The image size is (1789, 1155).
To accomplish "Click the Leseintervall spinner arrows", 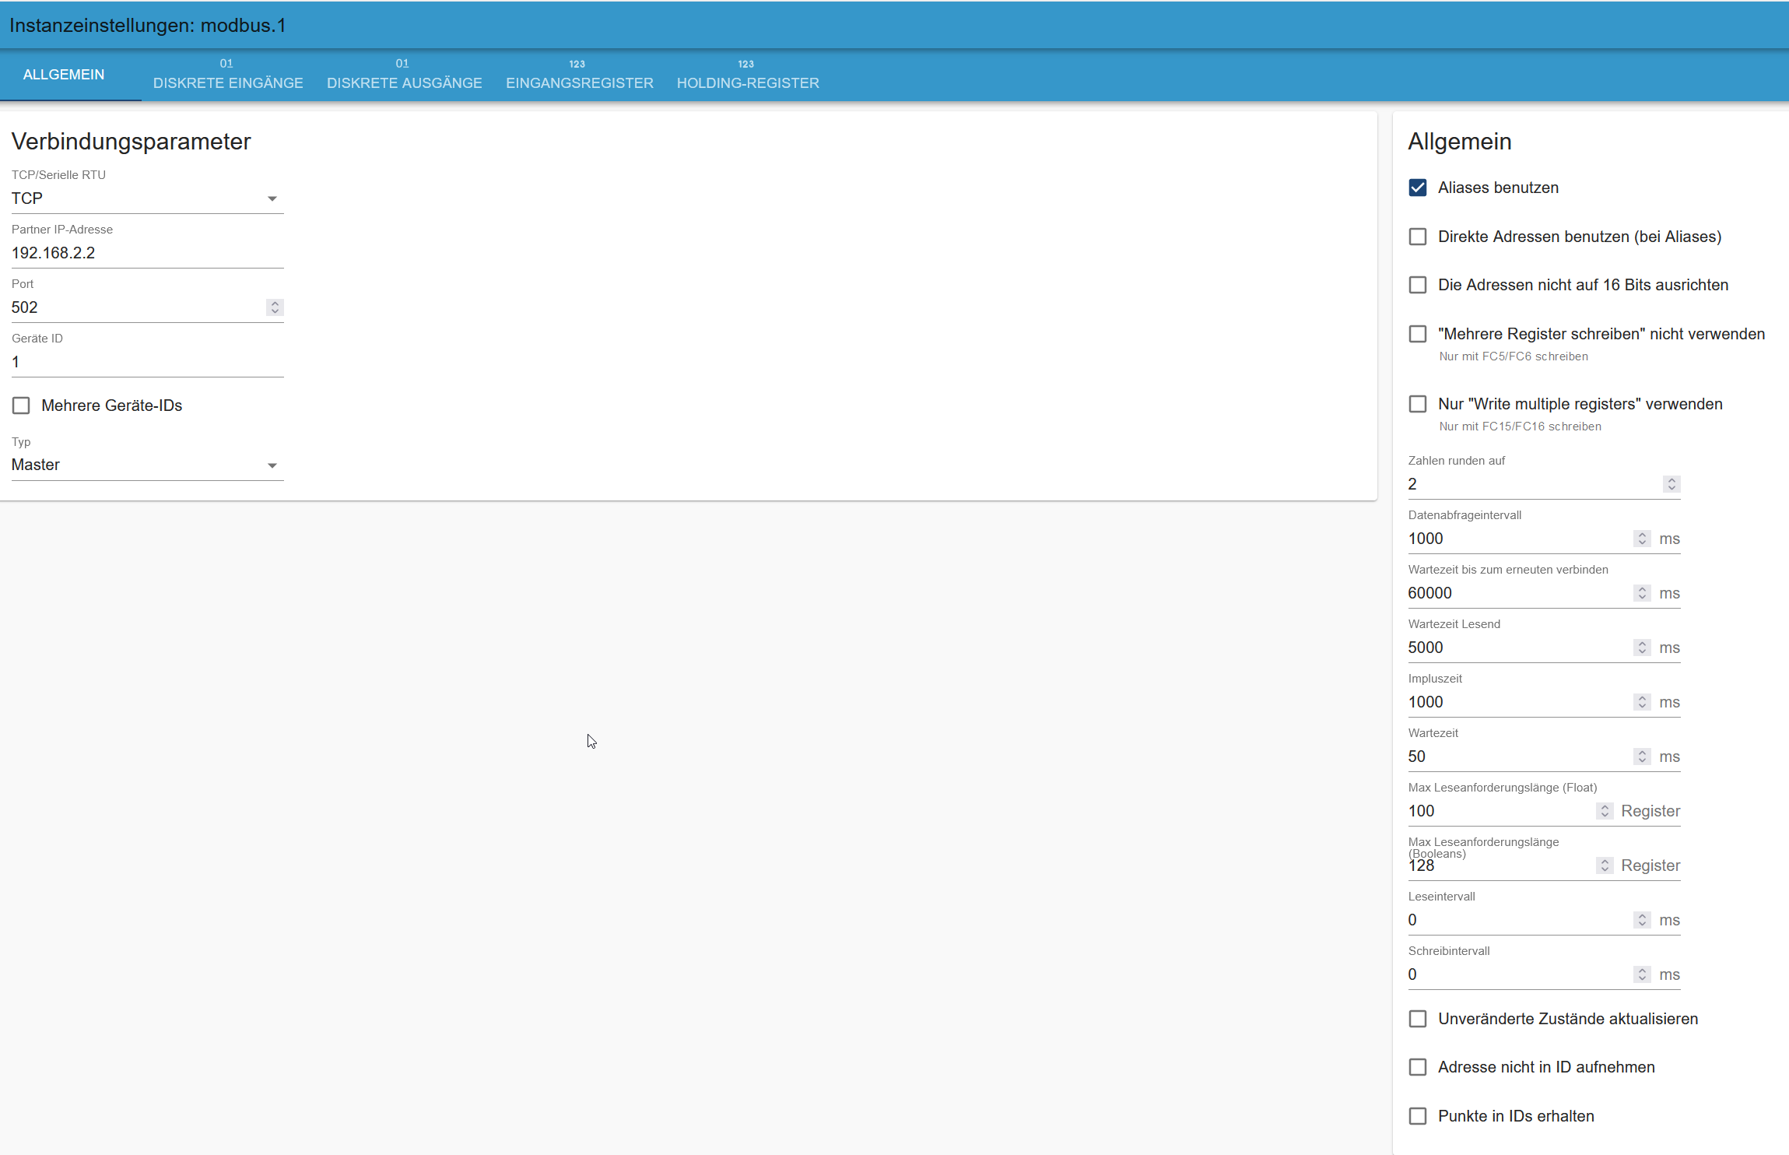I will (x=1641, y=920).
